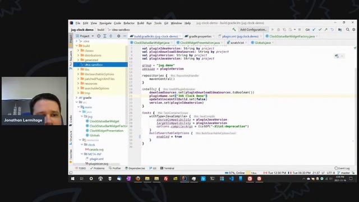Collapse the build folder in tree
Screen dimensions: 359x202
pos(77,46)
